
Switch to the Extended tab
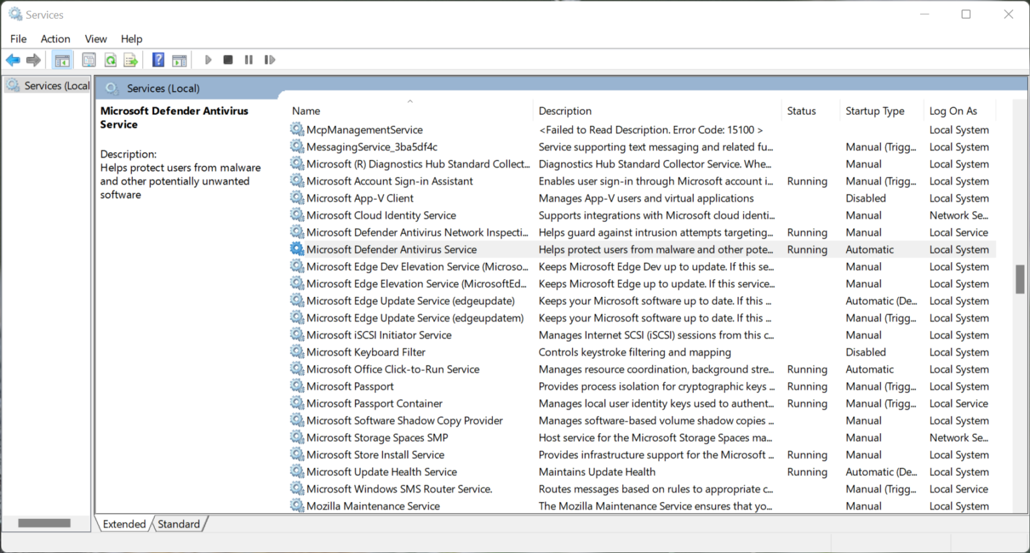click(123, 524)
